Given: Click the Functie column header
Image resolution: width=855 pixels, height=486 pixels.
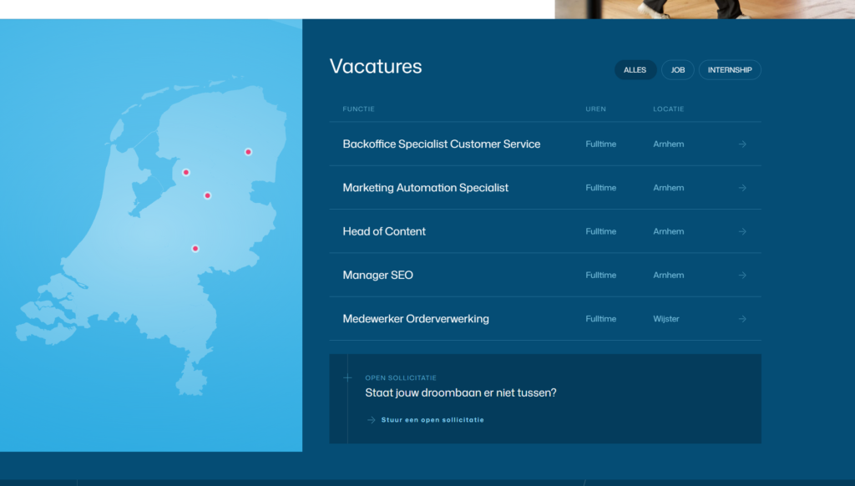Looking at the screenshot, I should tap(358, 109).
